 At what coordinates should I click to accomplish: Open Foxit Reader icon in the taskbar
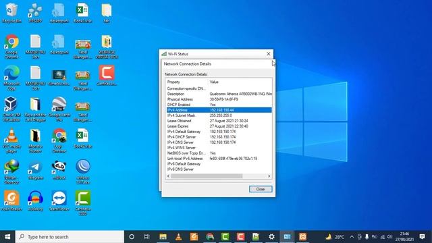pos(194,237)
